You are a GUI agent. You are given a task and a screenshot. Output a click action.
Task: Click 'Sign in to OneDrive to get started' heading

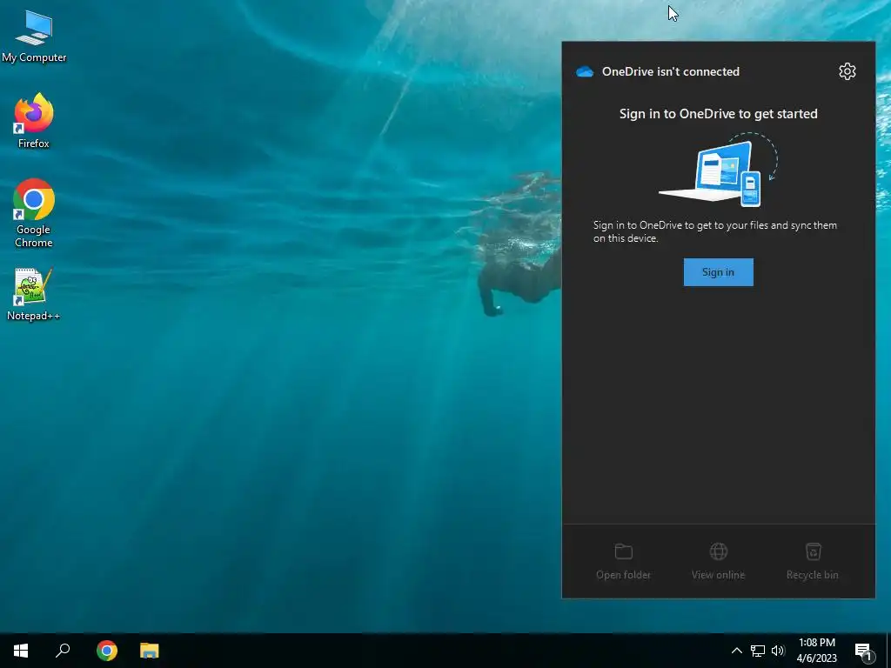718,114
